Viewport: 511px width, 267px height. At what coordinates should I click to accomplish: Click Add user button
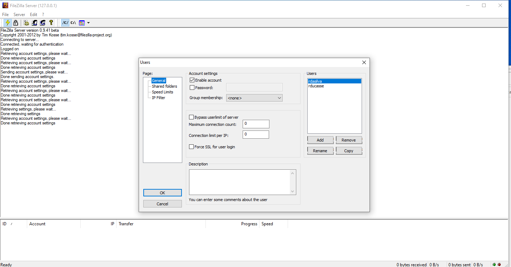click(320, 140)
